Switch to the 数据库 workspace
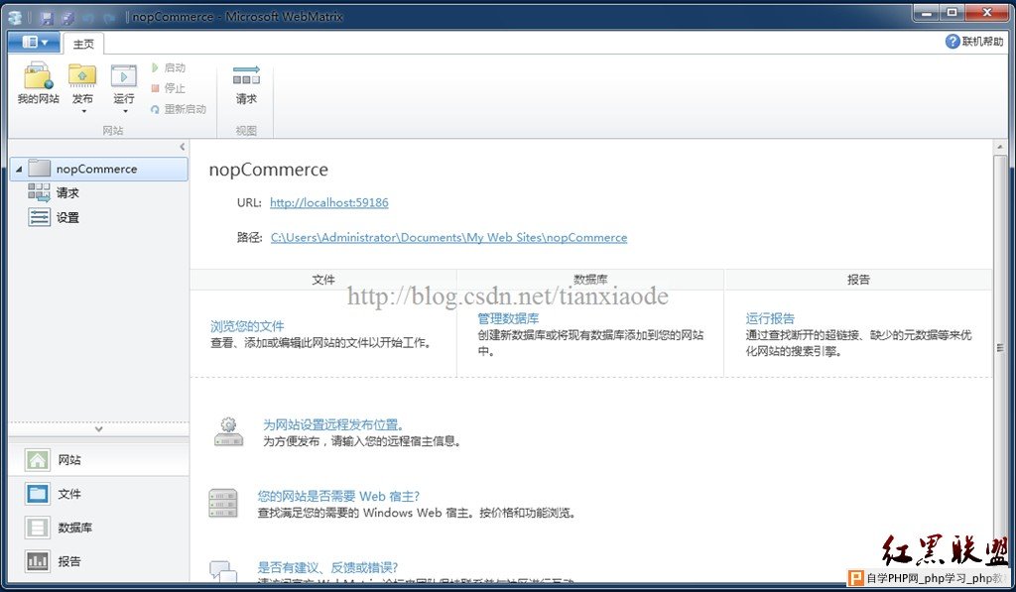Viewport: 1016px width, 592px height. pos(99,528)
